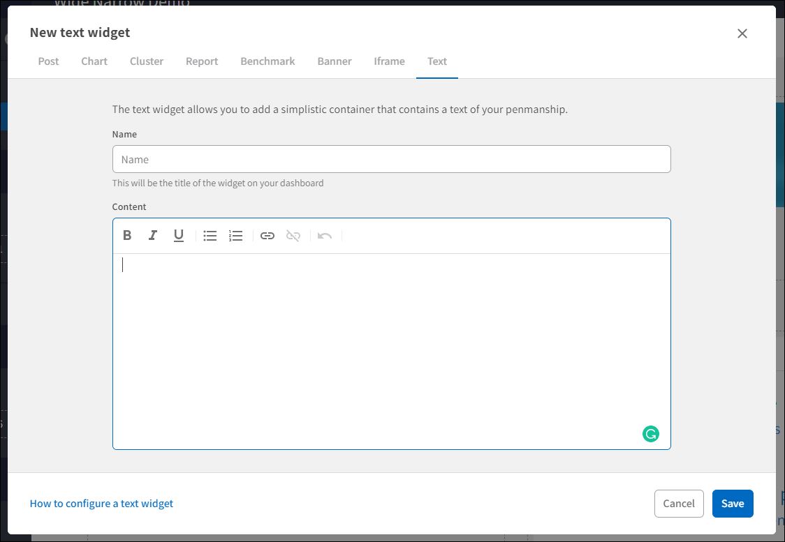Viewport: 785px width, 542px height.
Task: Open the Banner widget tab
Action: tap(334, 61)
